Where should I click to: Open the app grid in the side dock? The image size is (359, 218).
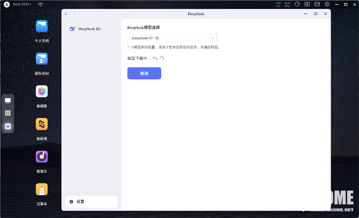tap(8, 113)
